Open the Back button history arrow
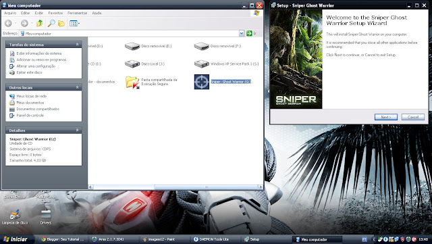The image size is (432, 244). [x=16, y=24]
